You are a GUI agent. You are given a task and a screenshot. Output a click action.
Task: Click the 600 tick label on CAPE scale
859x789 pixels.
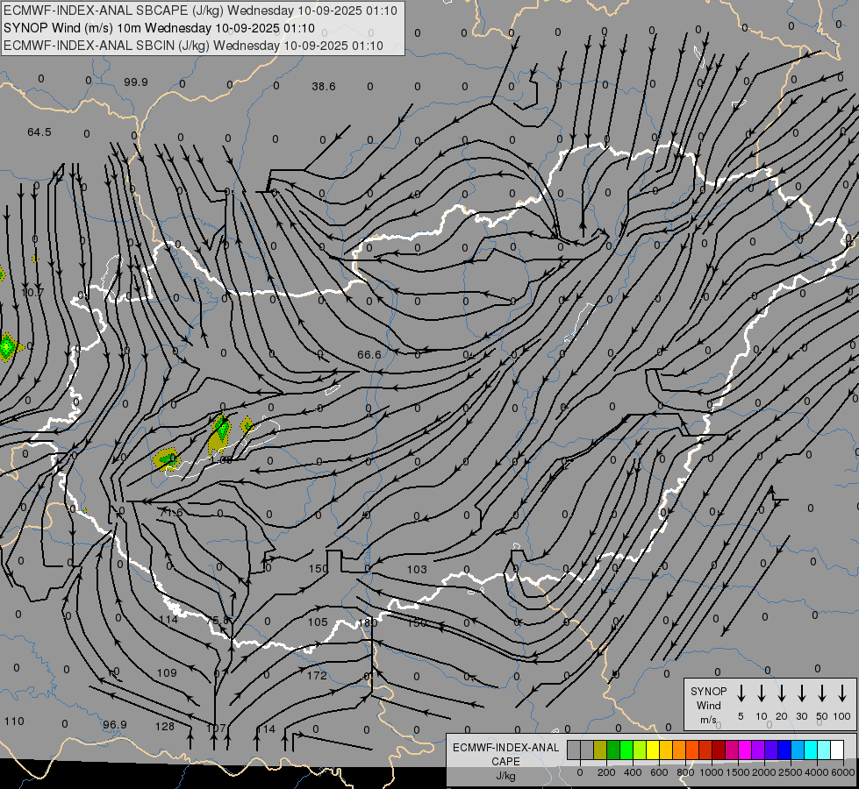659,772
